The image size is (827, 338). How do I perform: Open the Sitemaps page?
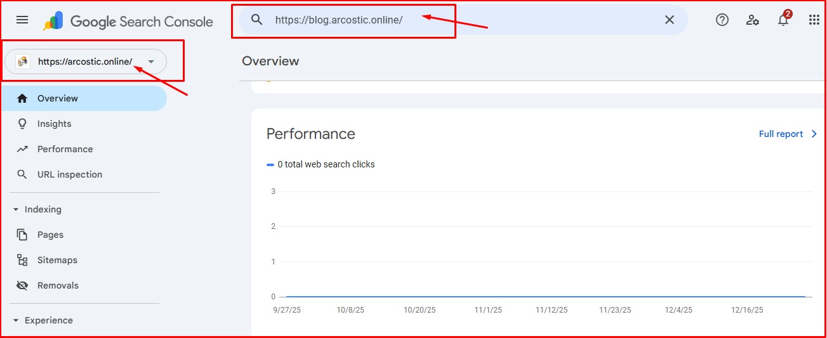pos(57,260)
